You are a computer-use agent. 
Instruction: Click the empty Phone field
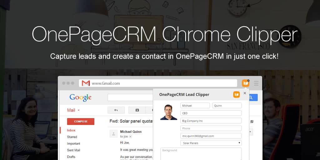(x=211, y=128)
